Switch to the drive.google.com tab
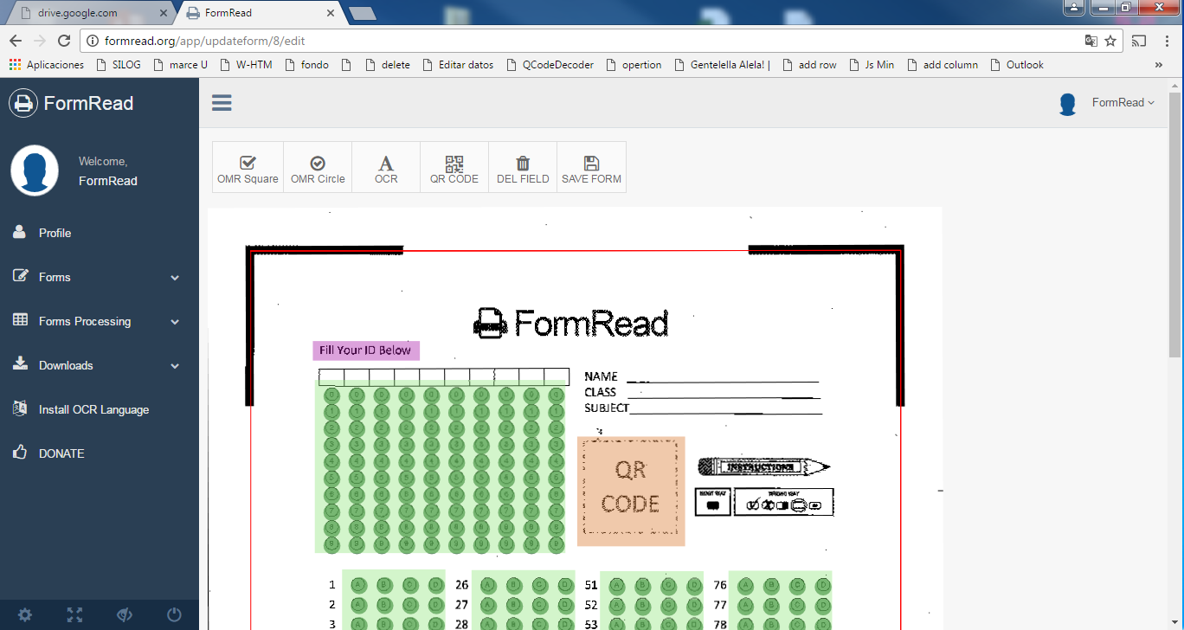This screenshot has width=1184, height=630. [x=87, y=13]
